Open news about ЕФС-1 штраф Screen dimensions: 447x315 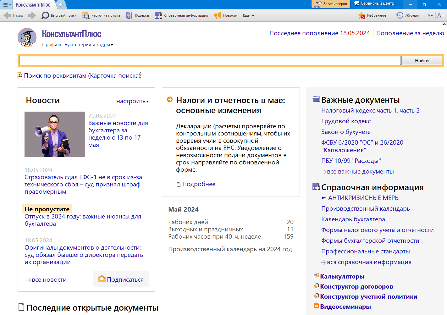pos(83,185)
